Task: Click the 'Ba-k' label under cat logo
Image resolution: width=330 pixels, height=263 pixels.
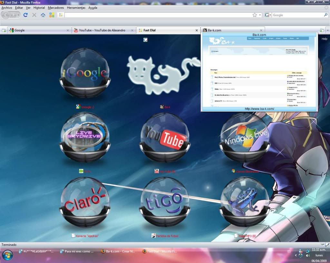Action: tap(167, 107)
